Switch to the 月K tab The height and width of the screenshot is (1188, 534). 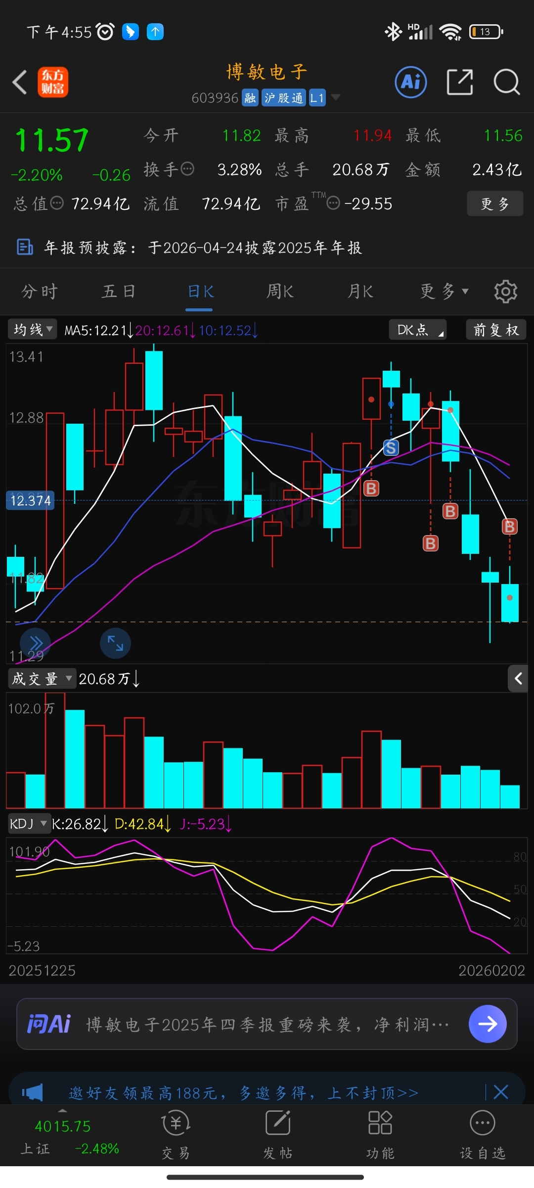coord(360,292)
